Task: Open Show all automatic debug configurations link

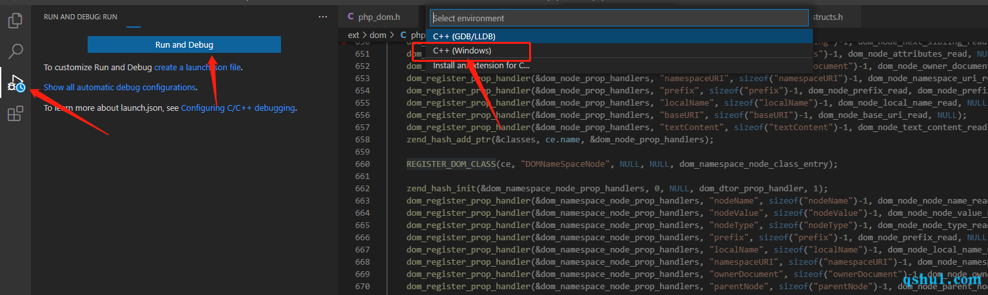Action: click(119, 87)
